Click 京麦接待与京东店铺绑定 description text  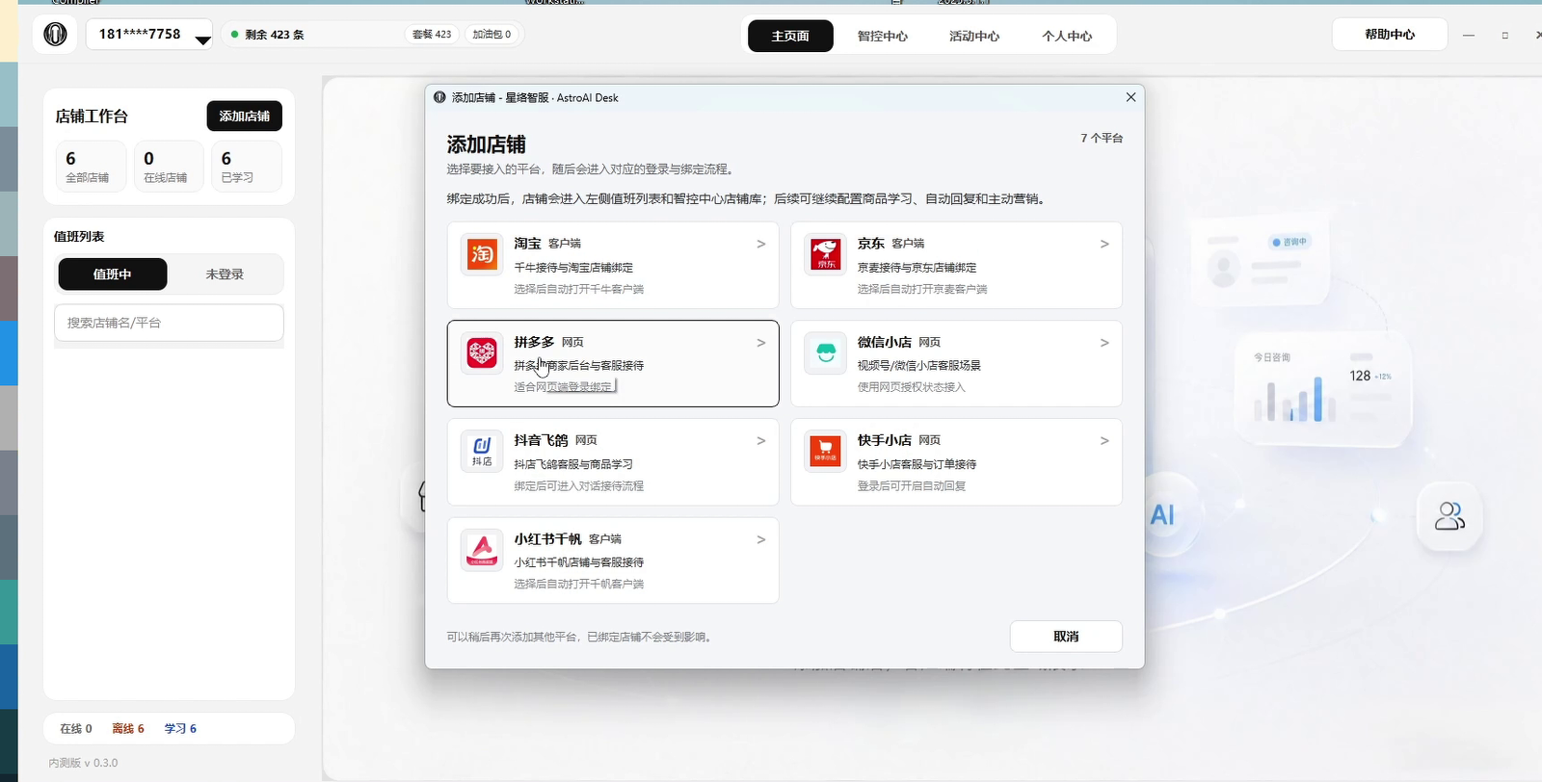pos(917,268)
